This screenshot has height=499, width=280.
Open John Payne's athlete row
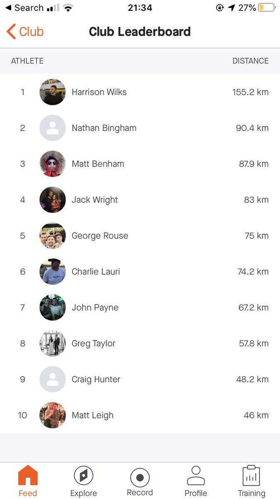point(140,307)
